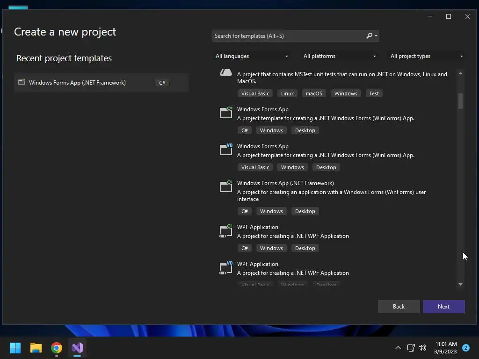Open the search options dropdown arrow

[376, 36]
